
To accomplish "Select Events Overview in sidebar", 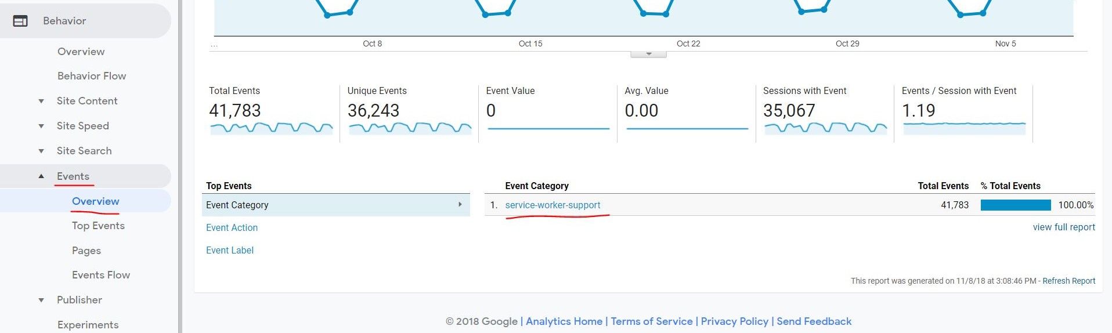I will tap(96, 201).
